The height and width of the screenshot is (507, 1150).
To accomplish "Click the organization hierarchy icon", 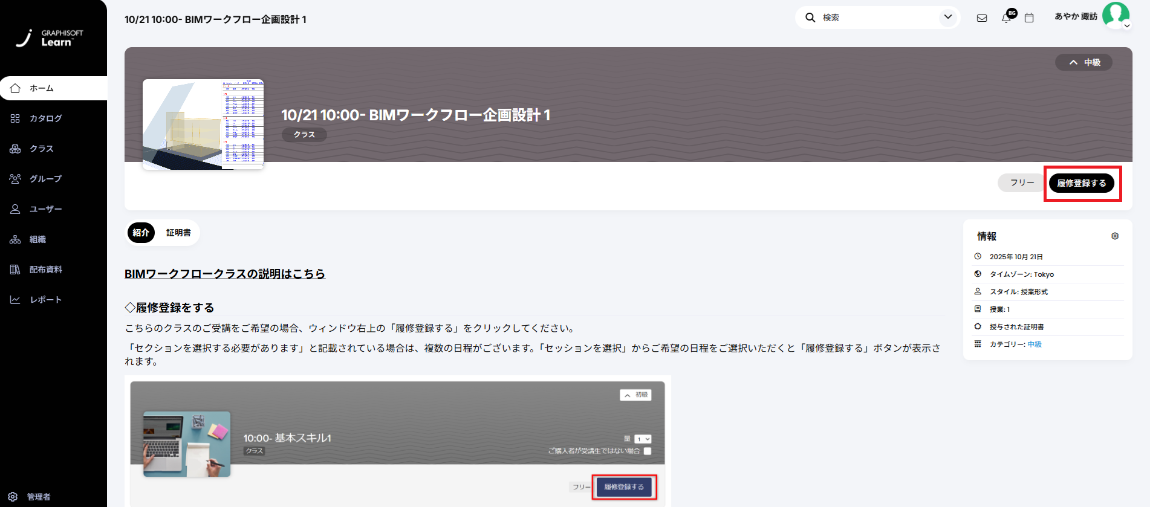I will coord(15,239).
